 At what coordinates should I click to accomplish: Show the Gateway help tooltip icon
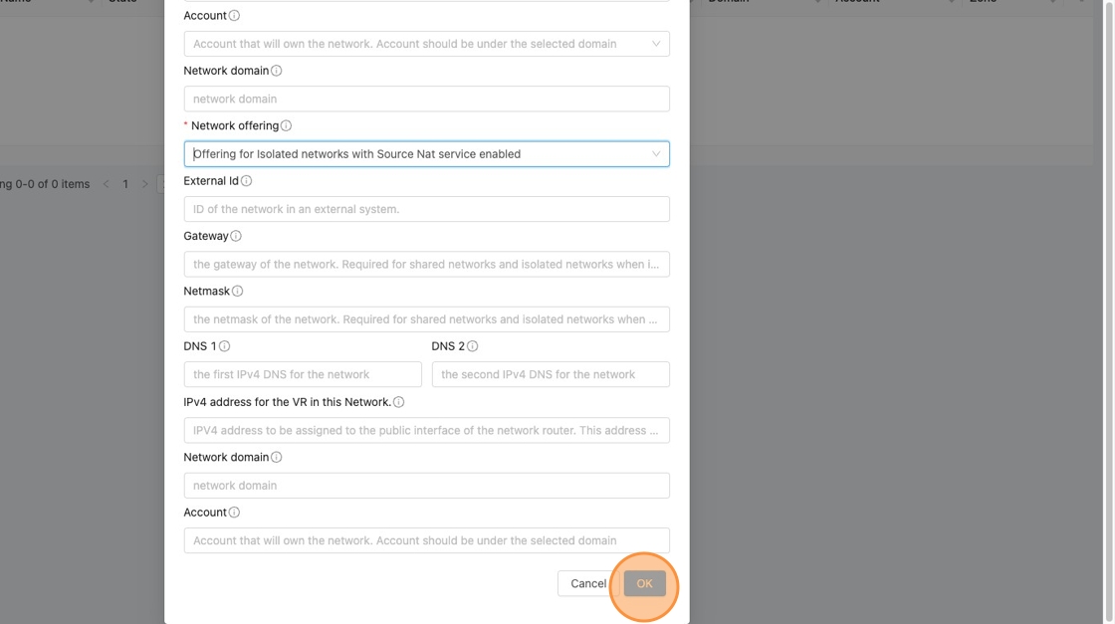236,236
